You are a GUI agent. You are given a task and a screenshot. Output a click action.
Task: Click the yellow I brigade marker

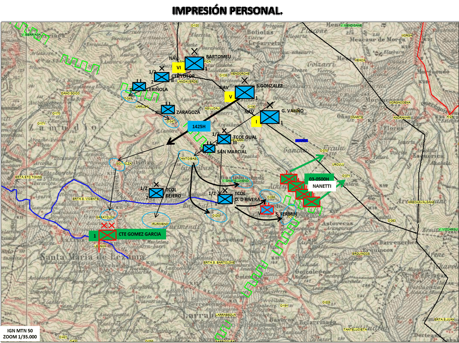(256, 121)
